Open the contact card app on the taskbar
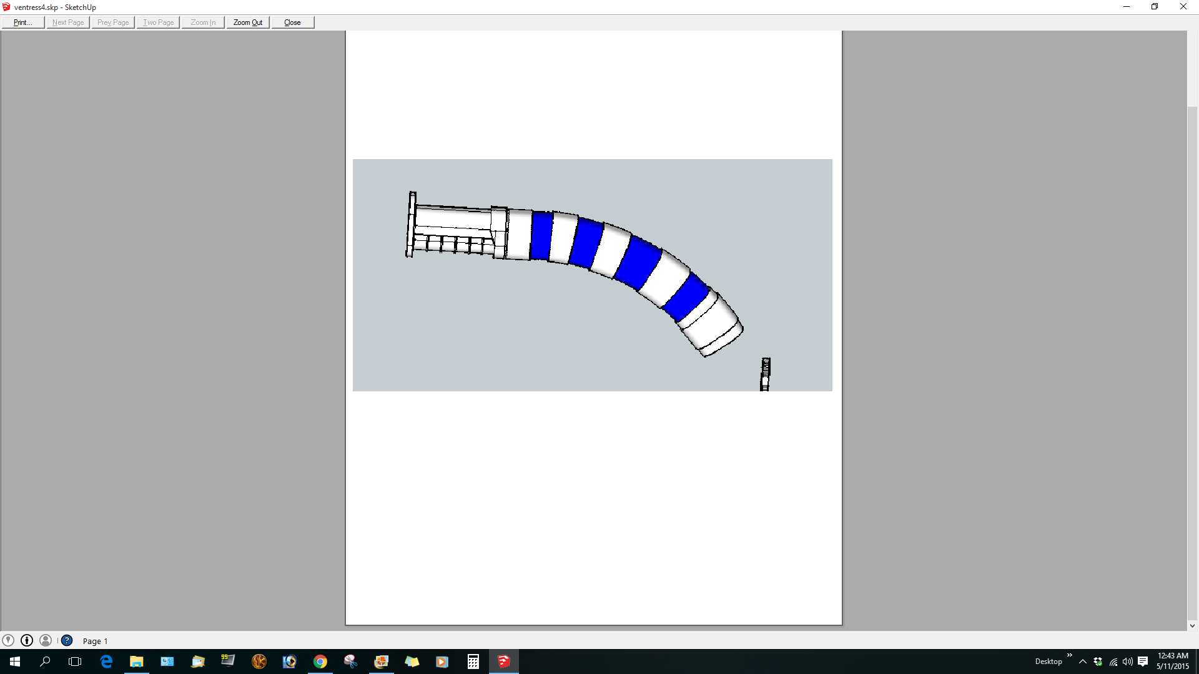 (x=167, y=662)
